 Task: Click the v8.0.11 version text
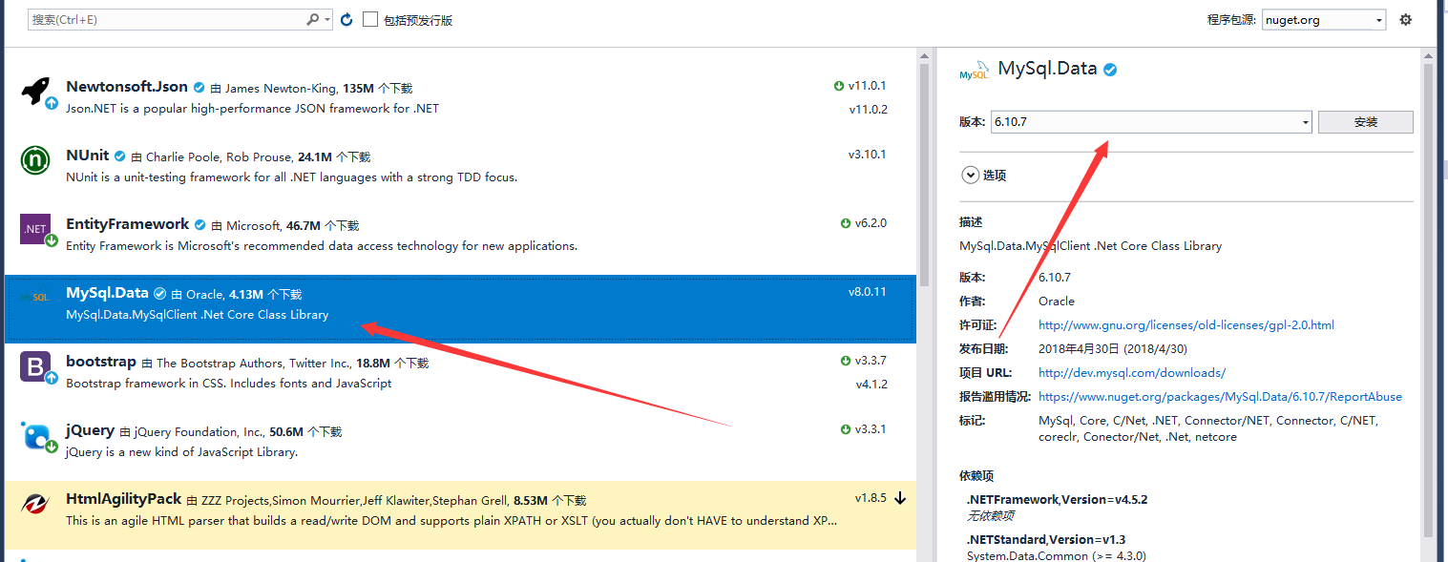(868, 292)
